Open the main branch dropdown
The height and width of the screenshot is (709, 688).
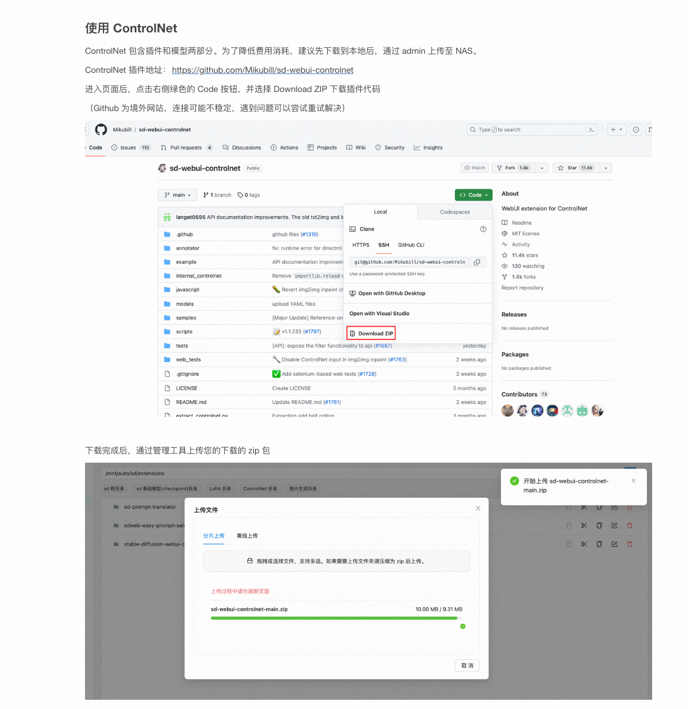[177, 195]
